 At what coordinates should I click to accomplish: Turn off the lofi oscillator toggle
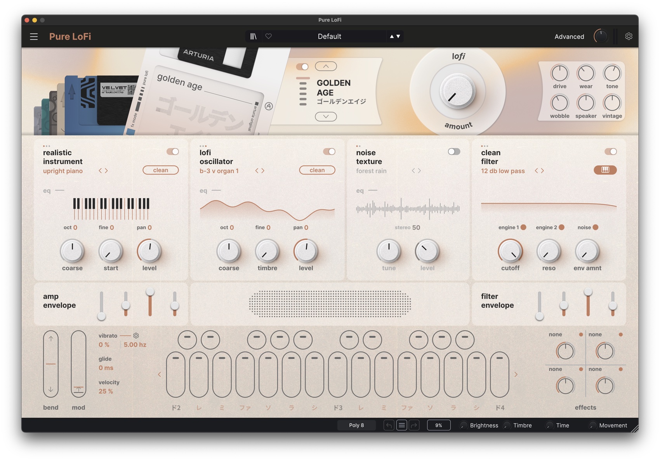tap(329, 152)
